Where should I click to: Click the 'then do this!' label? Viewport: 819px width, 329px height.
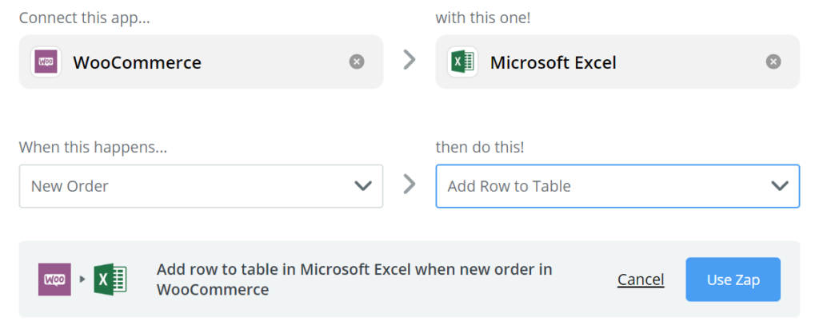pos(480,148)
